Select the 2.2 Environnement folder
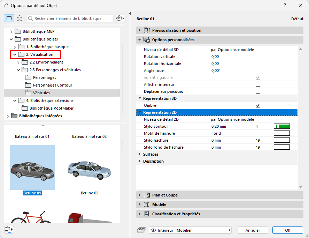This screenshot has width=309, height=238. [x=46, y=62]
